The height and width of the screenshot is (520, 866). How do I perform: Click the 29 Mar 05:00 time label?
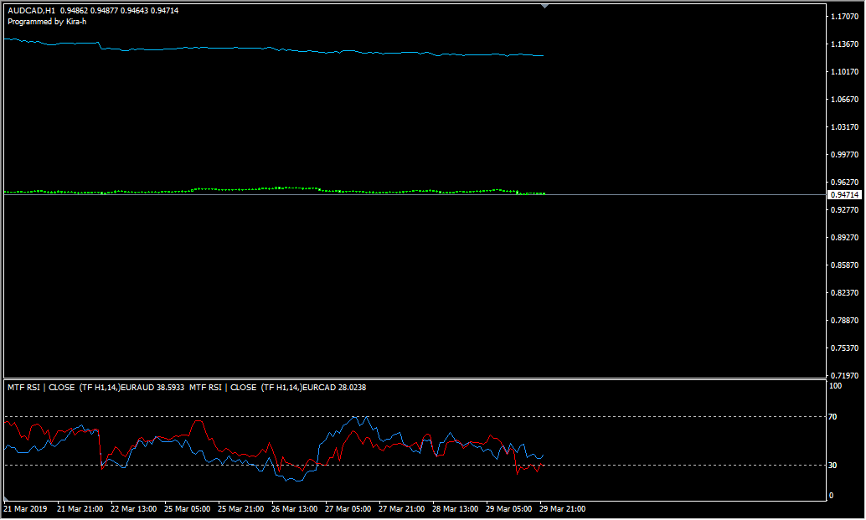pos(508,509)
